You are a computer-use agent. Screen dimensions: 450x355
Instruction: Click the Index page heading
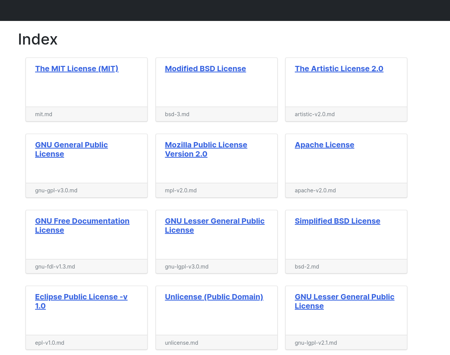[x=38, y=39]
